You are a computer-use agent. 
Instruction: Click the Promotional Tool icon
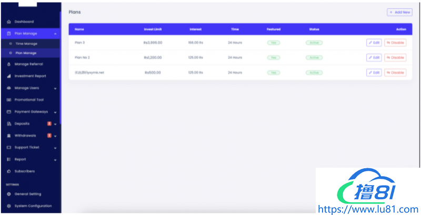click(8, 100)
